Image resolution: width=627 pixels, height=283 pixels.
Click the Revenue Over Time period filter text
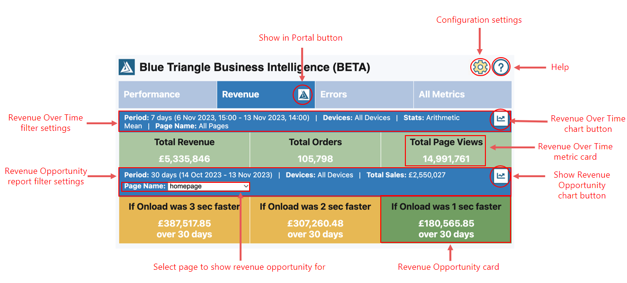(x=217, y=118)
